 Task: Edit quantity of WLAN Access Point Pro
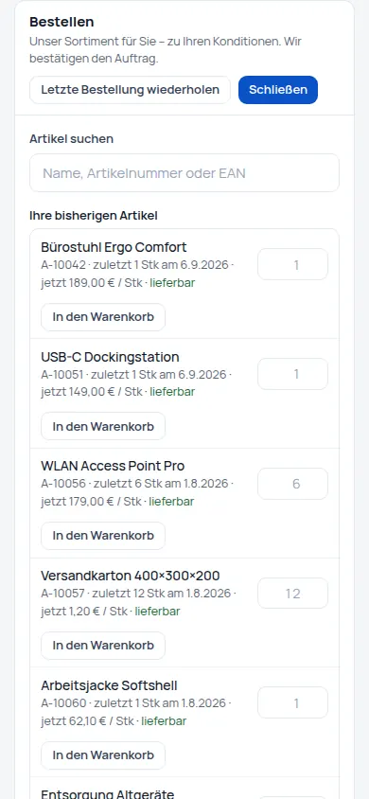292,484
